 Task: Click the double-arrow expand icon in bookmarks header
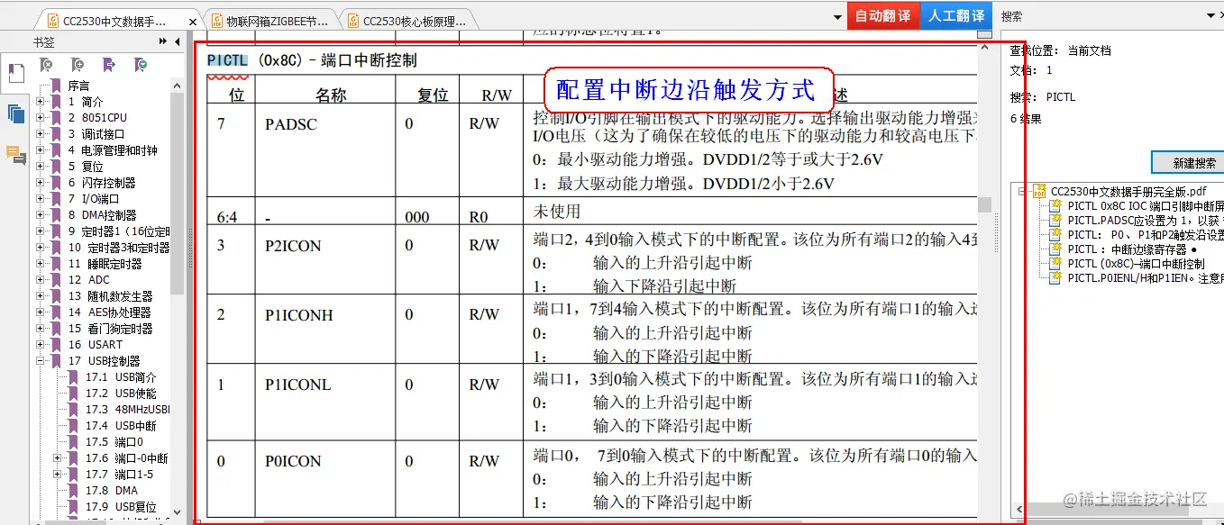(x=163, y=41)
